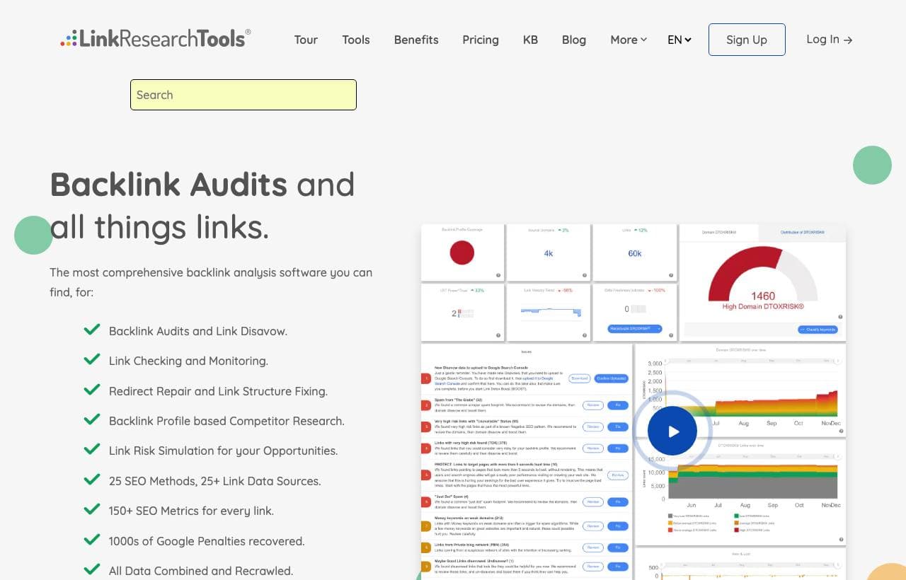Open the Tools menu item
Screen dimensions: 906x580
(x=356, y=40)
